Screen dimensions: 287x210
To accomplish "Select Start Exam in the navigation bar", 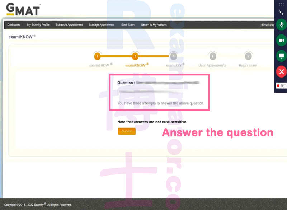I will pos(128,25).
